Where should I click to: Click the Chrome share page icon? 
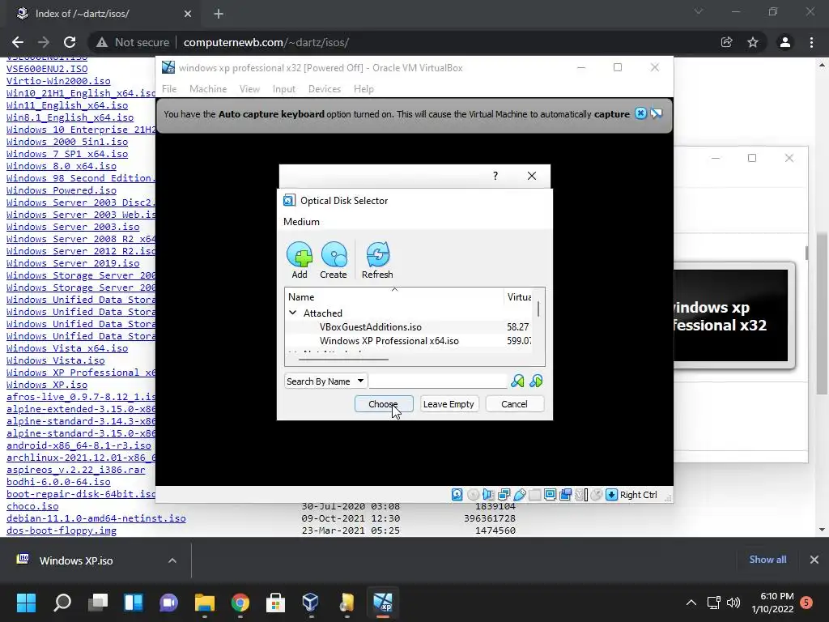726,42
